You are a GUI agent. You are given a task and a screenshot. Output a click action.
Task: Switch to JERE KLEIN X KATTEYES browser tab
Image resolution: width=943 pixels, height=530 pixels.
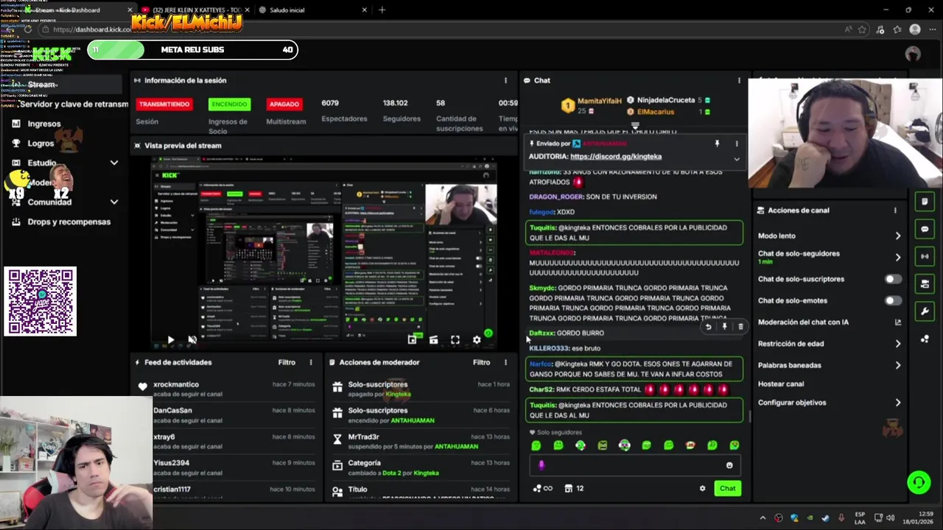click(x=194, y=10)
